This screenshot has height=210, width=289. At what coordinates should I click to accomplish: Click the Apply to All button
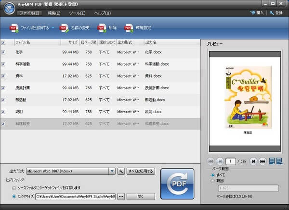(x=141, y=171)
